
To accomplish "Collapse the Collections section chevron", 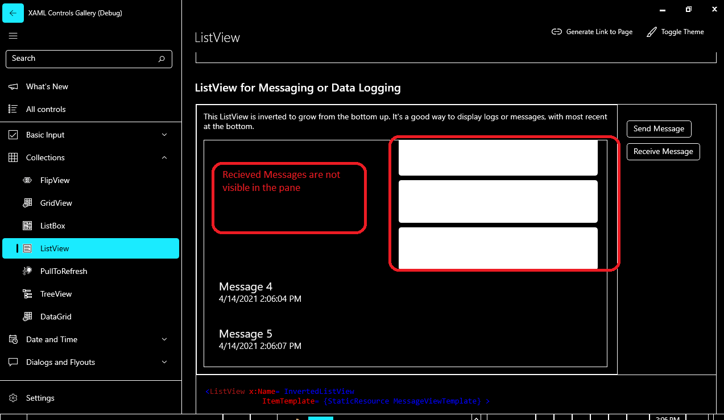I will 164,157.
